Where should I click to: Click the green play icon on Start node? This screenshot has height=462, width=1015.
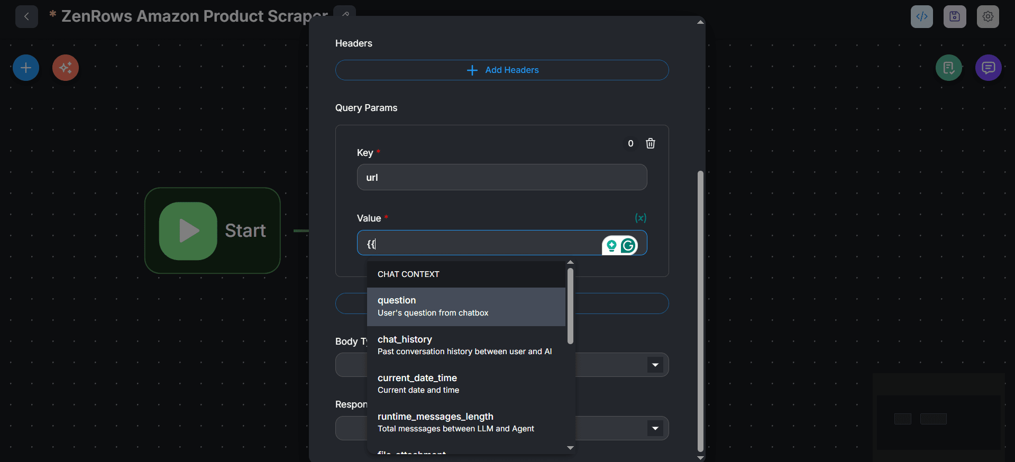point(188,231)
